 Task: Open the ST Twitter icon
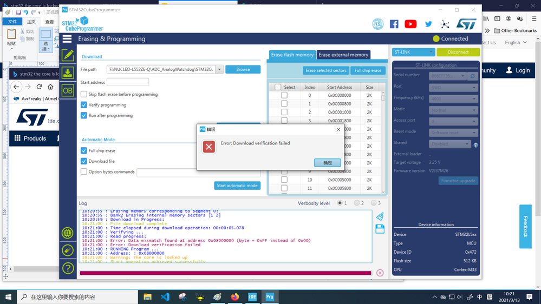coord(428,24)
